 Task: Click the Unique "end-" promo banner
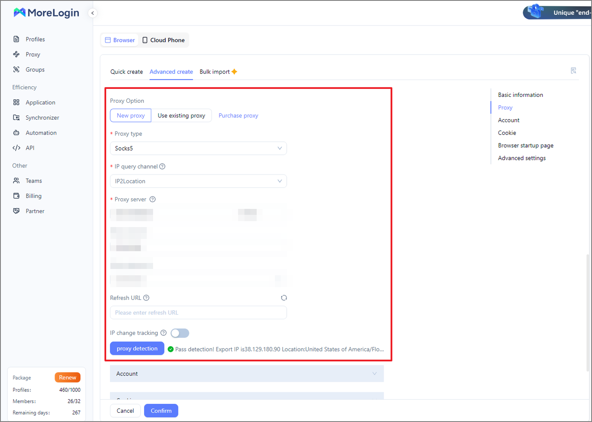557,12
